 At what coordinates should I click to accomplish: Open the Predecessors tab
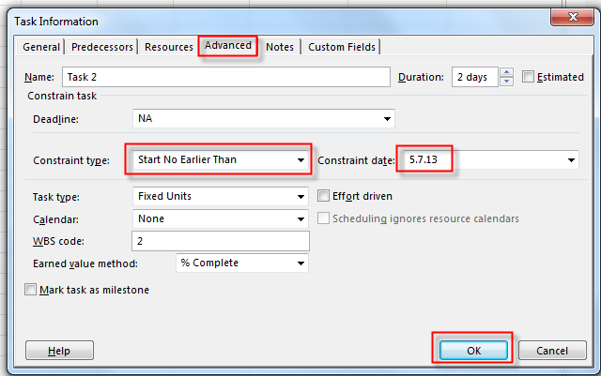101,47
